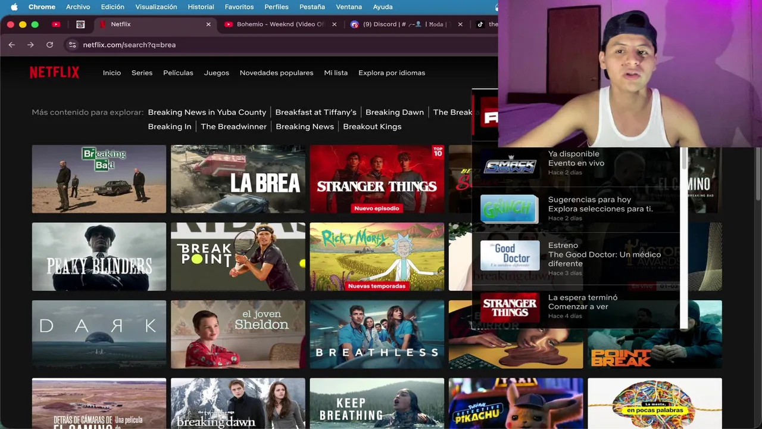Open the Juegos section
762x429 pixels.
(x=217, y=73)
